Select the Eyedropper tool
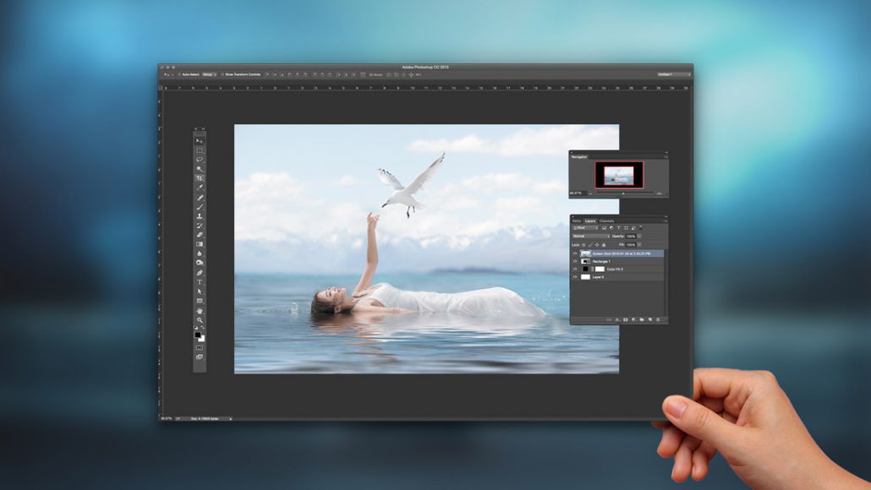871x490 pixels. [x=200, y=188]
